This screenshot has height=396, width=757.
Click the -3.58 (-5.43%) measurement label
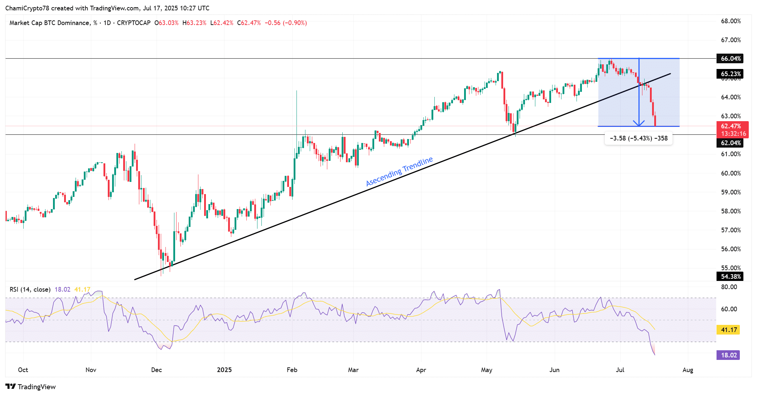(x=638, y=138)
